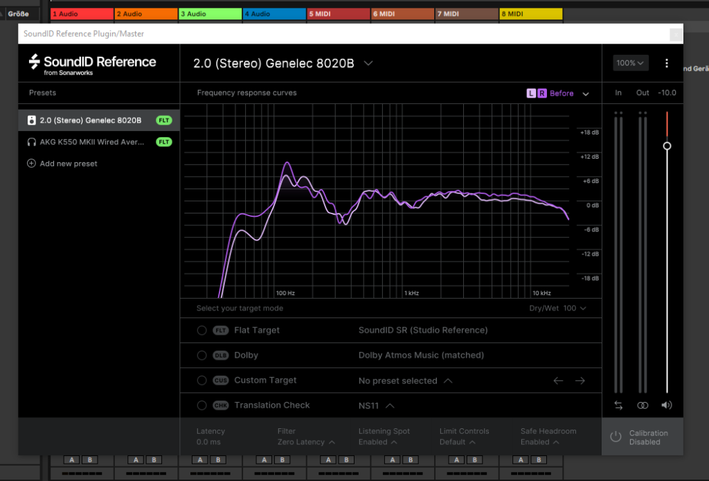709x481 pixels.
Task: Go to previous custom target preset arrow
Action: coord(559,381)
